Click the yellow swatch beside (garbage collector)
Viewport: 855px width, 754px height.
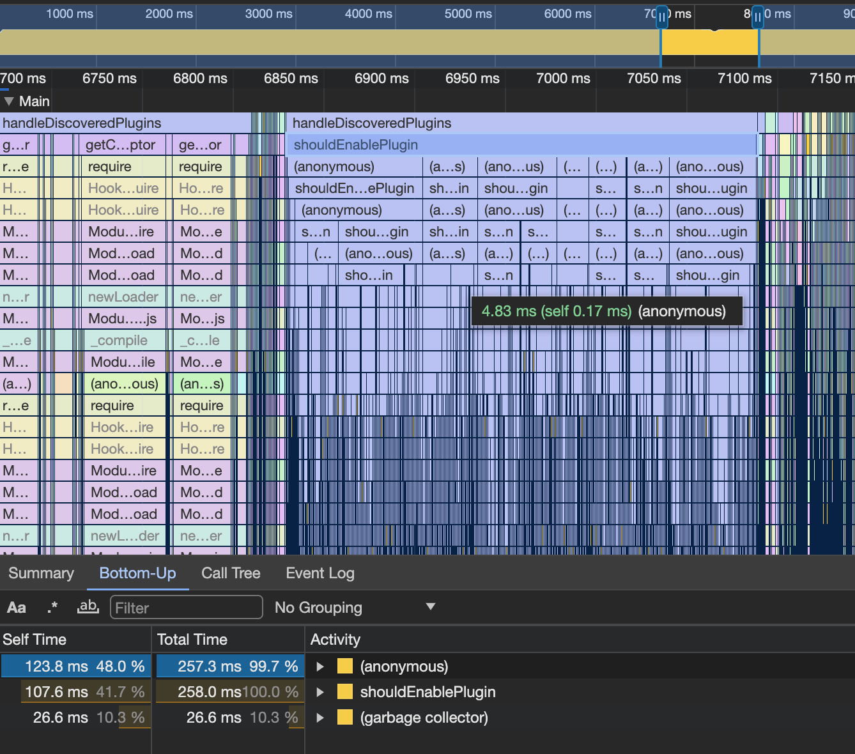345,718
